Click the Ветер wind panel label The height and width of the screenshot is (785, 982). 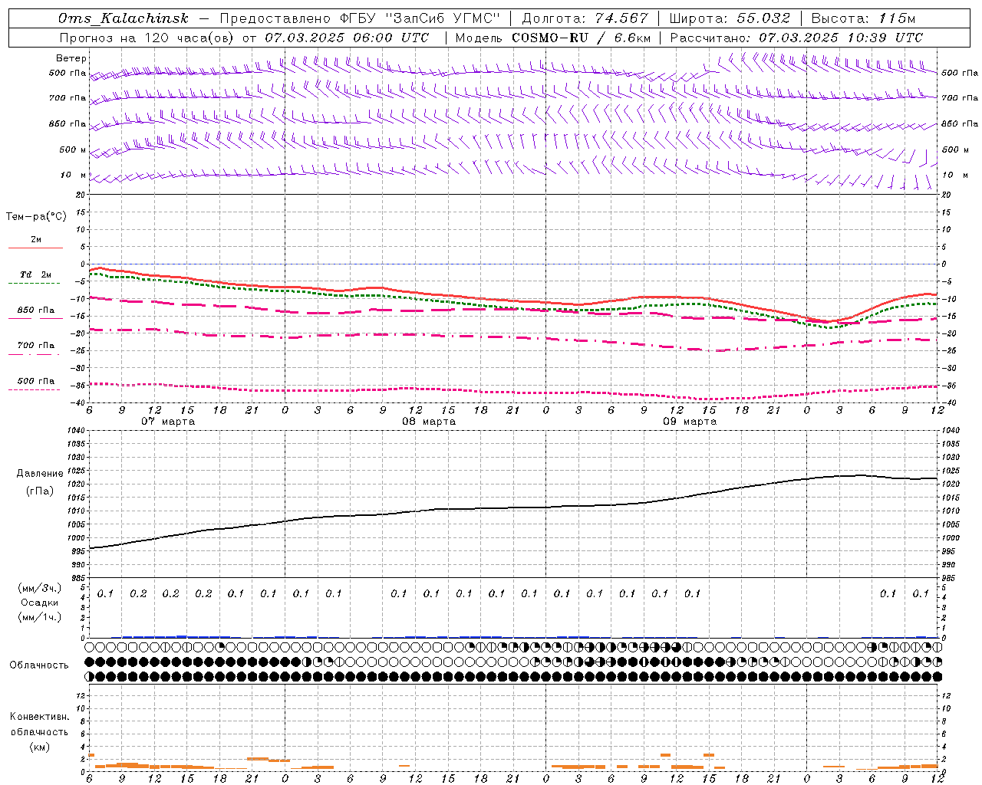71,58
